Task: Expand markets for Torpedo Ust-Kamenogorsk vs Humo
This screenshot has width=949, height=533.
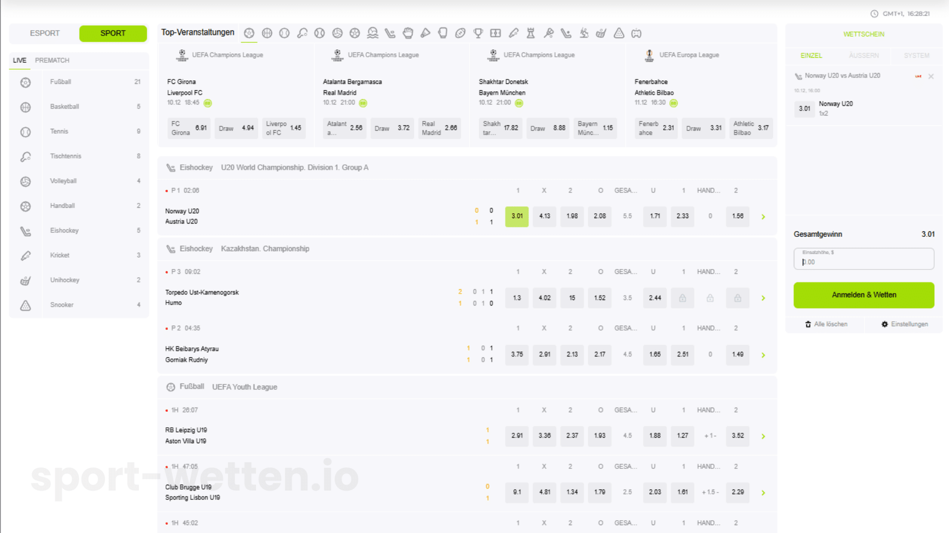Action: pos(763,298)
